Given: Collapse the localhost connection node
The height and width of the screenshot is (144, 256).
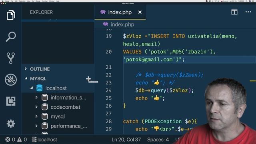Looking at the screenshot, I should coord(32,88).
